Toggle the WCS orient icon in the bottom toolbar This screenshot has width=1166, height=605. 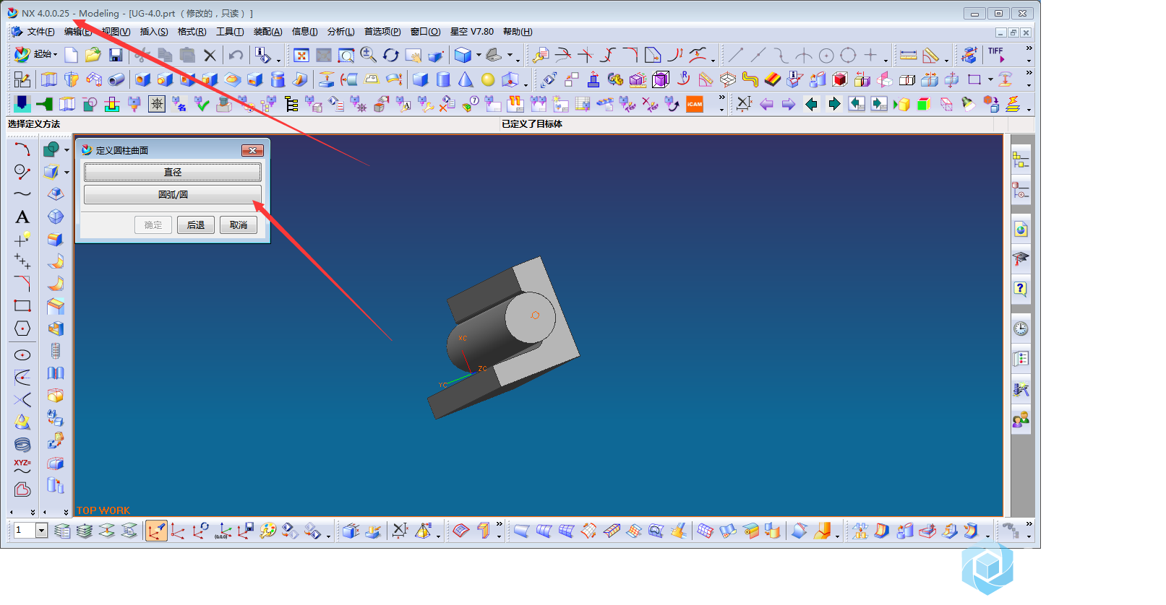(x=156, y=531)
